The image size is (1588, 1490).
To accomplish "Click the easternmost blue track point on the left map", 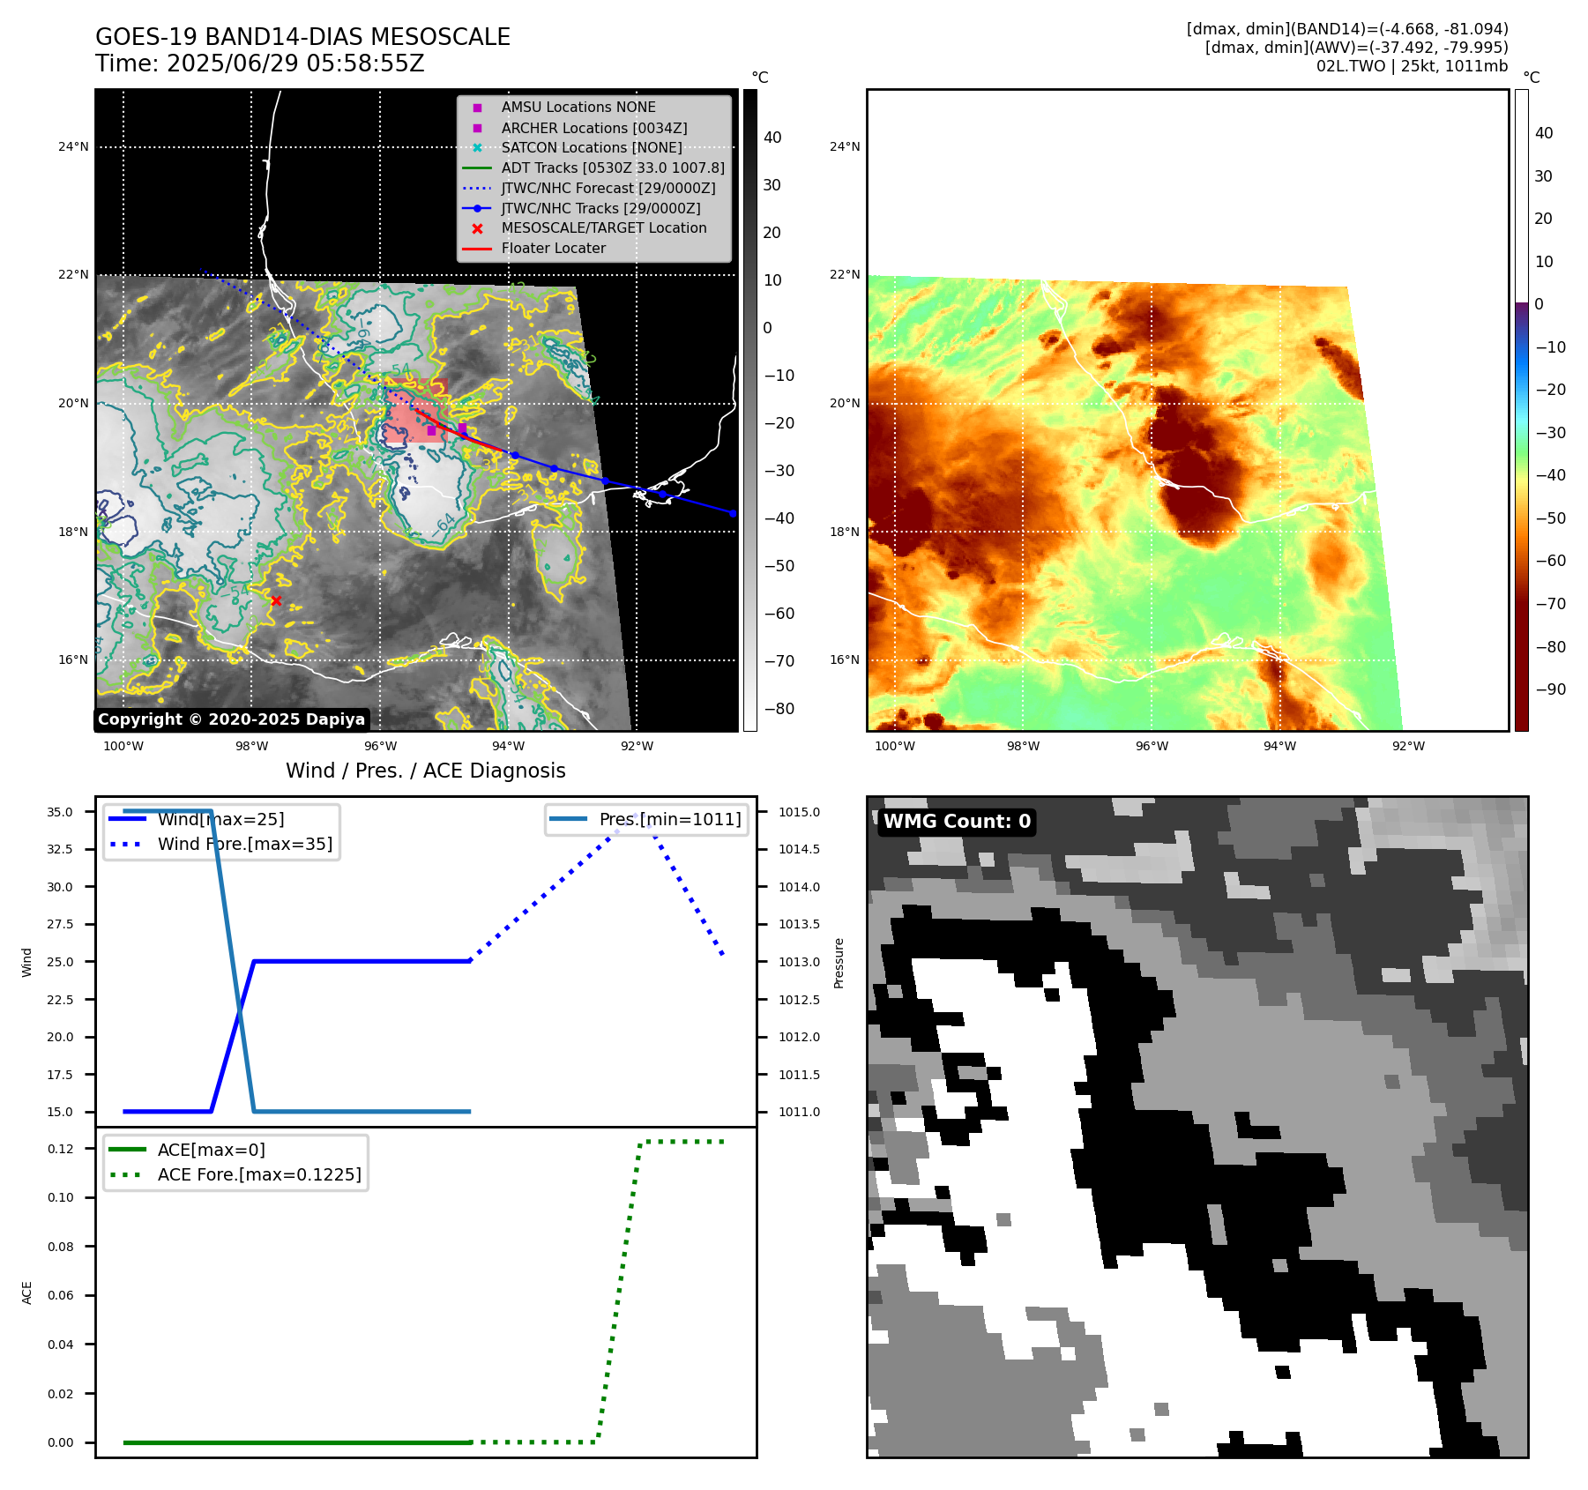I will coord(733,513).
